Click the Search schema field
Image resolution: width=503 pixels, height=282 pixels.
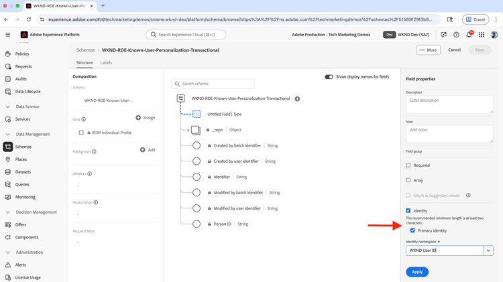[213, 84]
